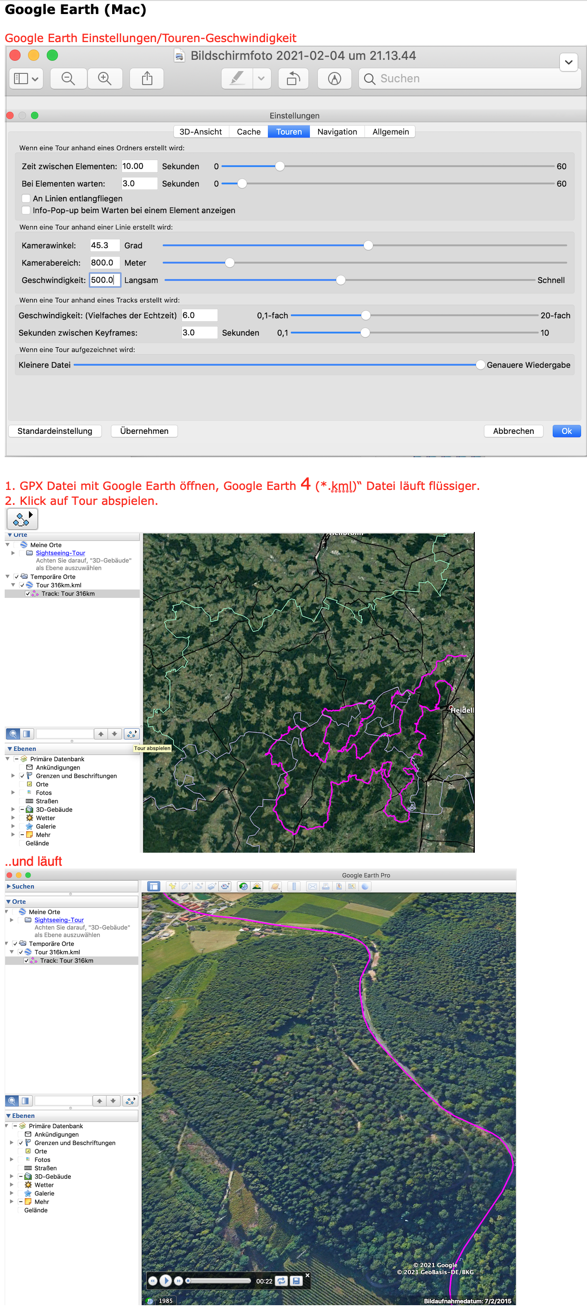Click the annotate circle-A icon in Preview
This screenshot has width=587, height=1308.
coord(334,78)
